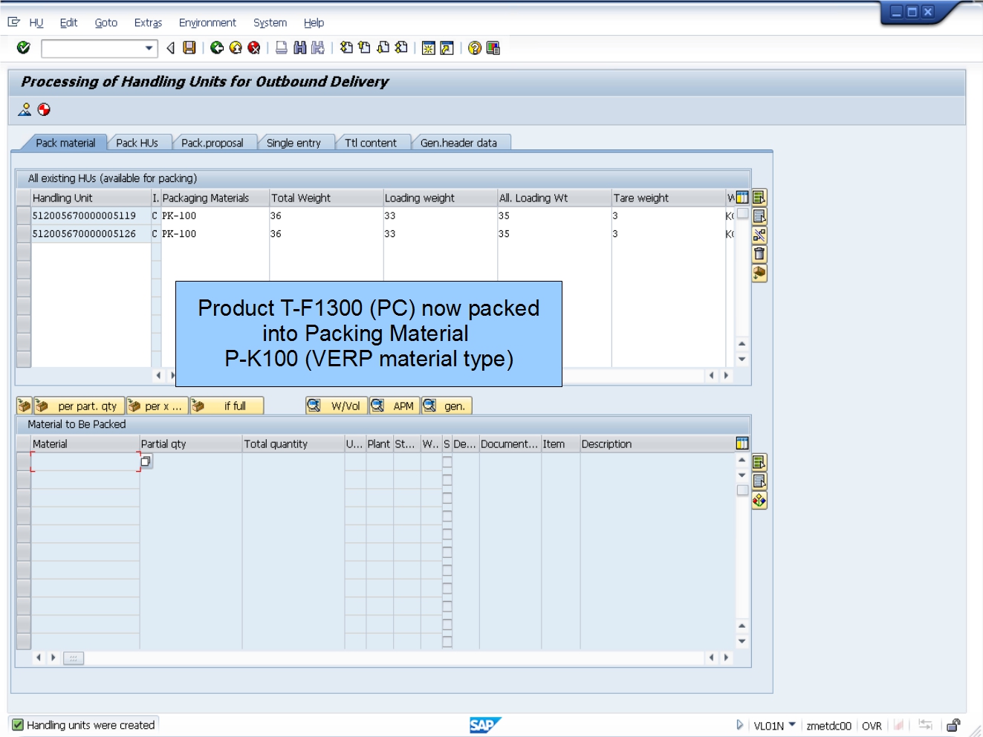
Task: Open table settings for Material to Be Packed
Action: click(742, 444)
